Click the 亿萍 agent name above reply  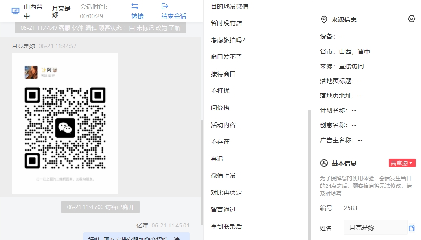click(143, 225)
